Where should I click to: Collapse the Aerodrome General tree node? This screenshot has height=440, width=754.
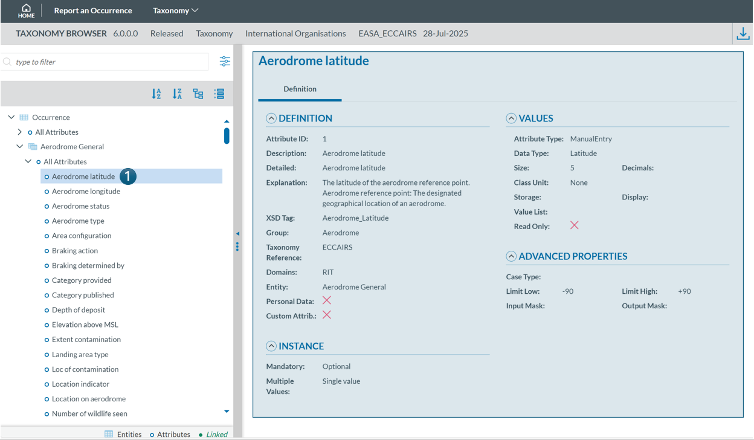(x=20, y=146)
